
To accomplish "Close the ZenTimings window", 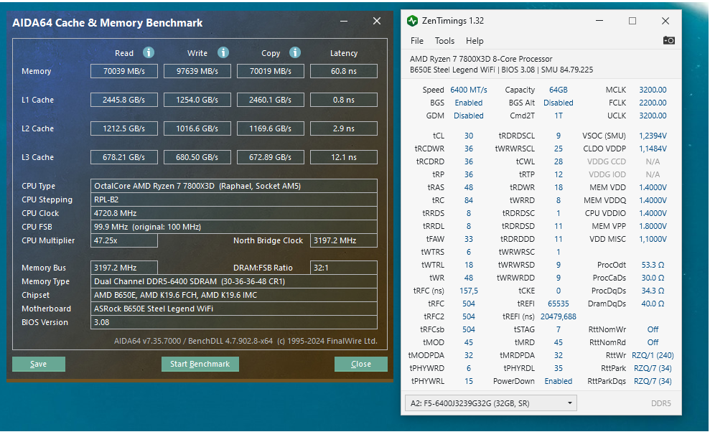I will [665, 21].
